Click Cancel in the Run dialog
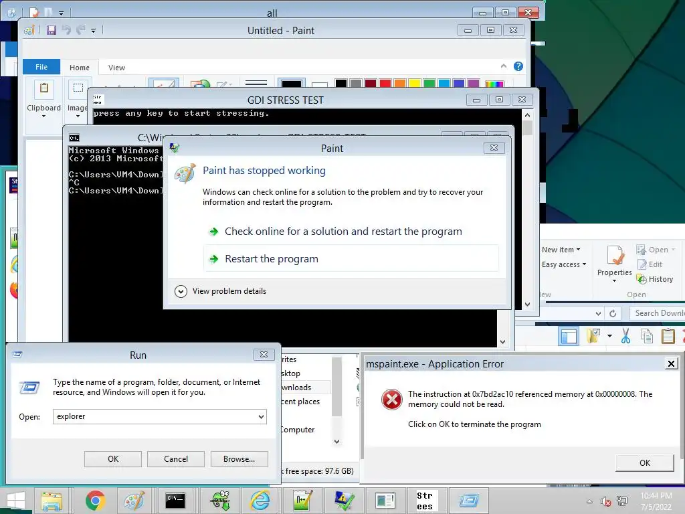685x514 pixels. 176,459
